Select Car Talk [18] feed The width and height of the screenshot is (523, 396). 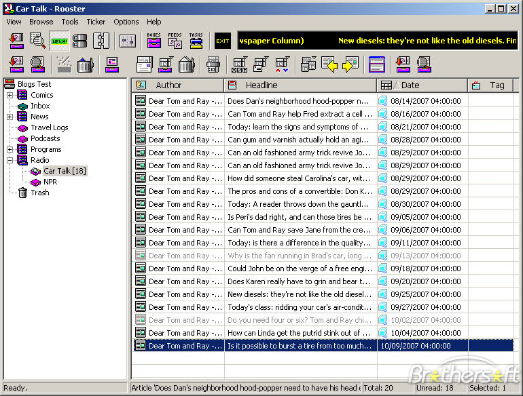65,171
